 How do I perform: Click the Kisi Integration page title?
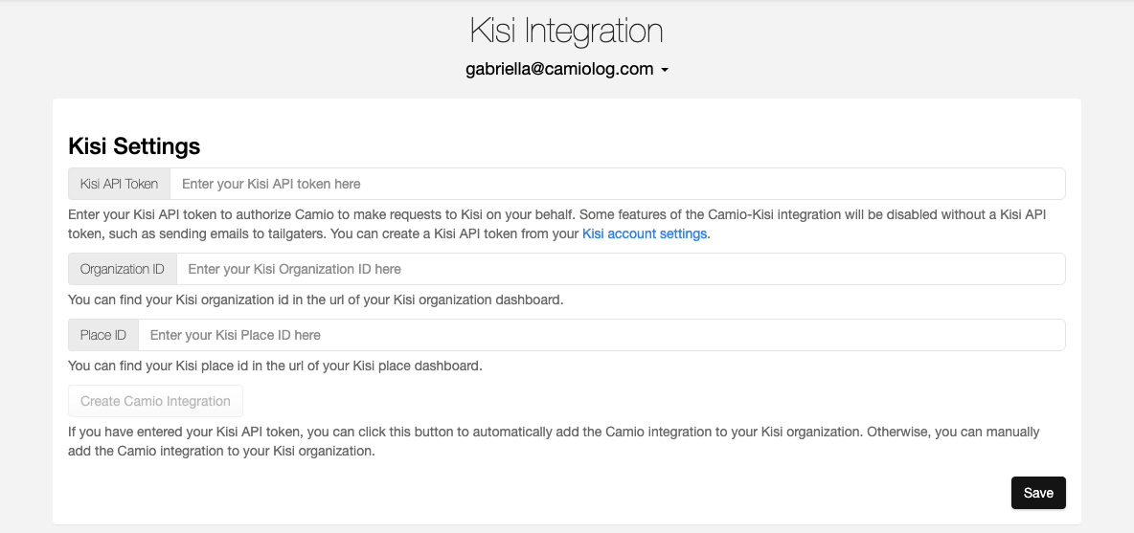pyautogui.click(x=566, y=31)
